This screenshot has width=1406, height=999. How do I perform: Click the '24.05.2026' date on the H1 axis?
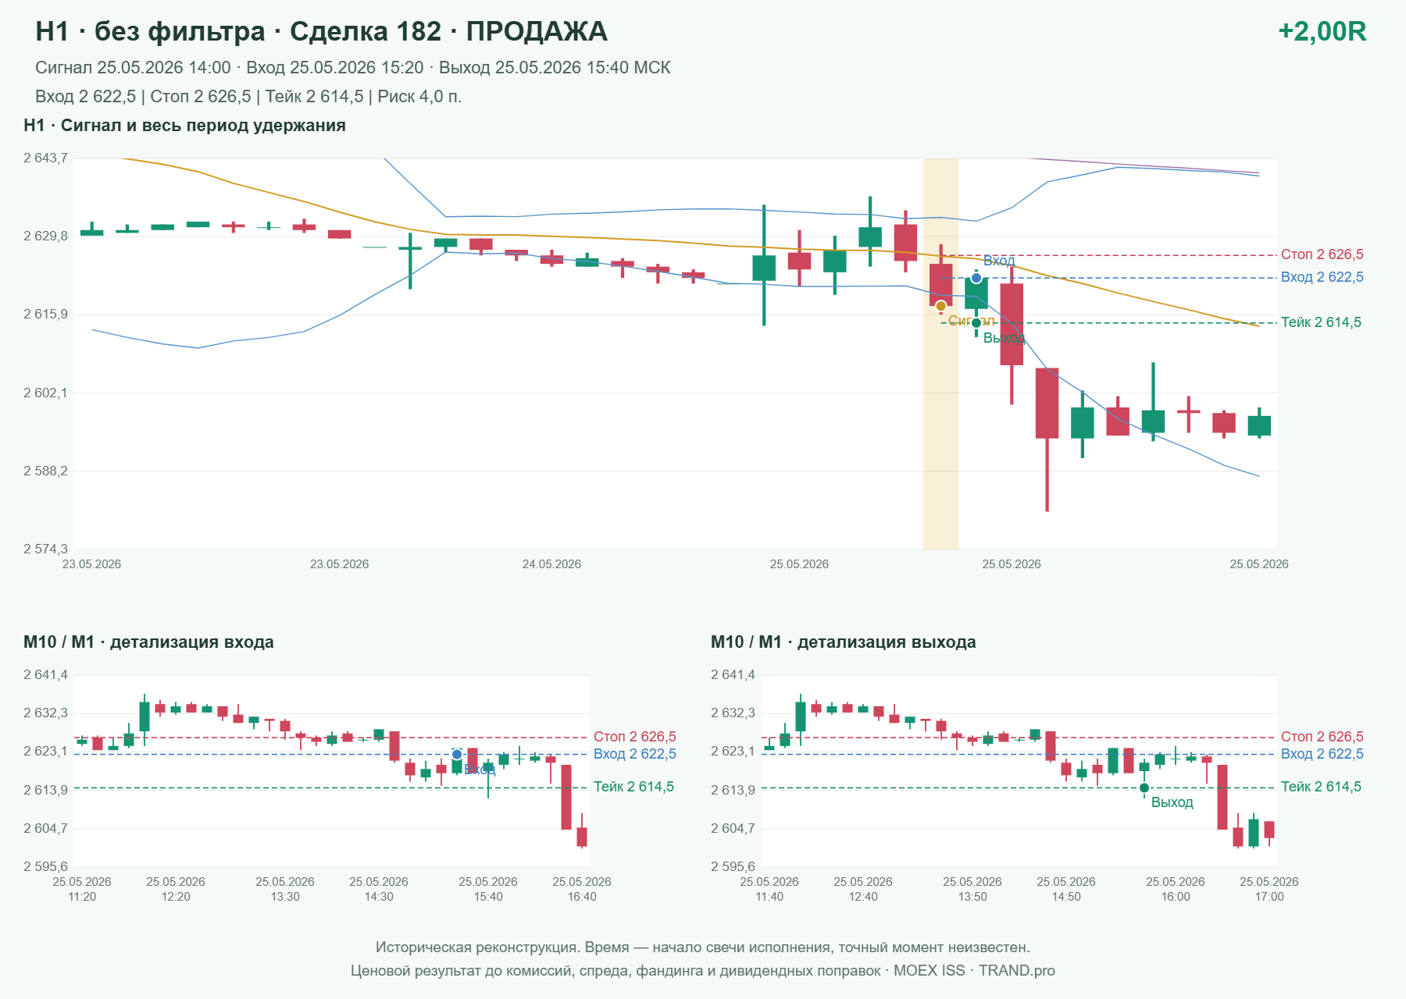click(x=551, y=564)
